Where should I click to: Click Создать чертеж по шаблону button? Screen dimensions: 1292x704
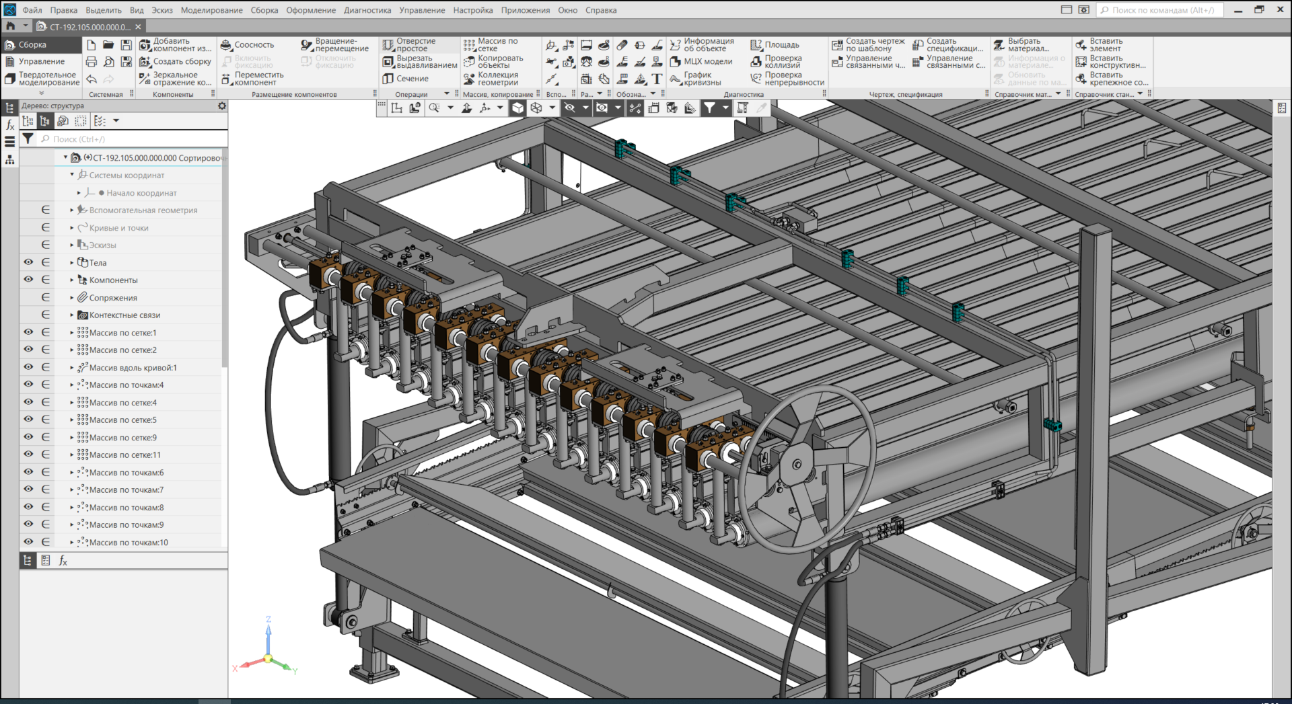coord(837,45)
